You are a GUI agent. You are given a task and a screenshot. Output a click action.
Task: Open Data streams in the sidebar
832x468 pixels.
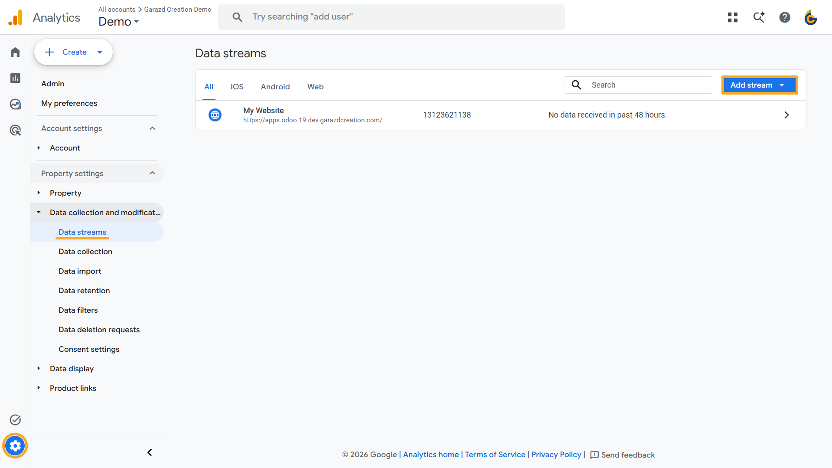click(x=82, y=232)
